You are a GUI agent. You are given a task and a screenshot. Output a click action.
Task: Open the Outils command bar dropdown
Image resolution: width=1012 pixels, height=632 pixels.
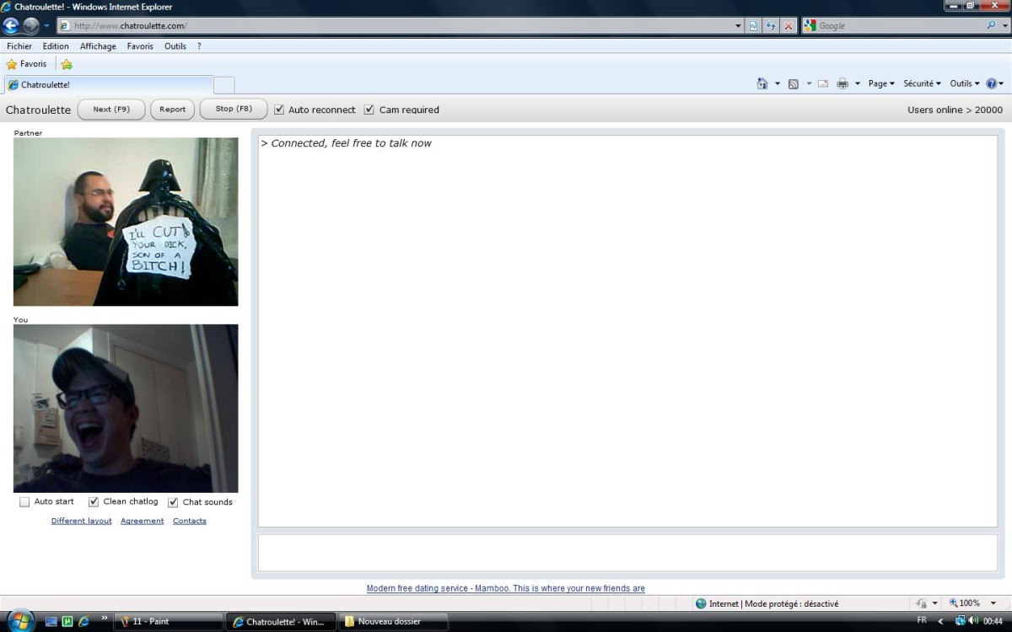tap(965, 83)
